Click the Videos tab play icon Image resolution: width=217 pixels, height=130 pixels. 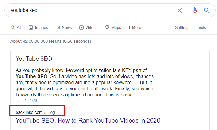pos(82,27)
